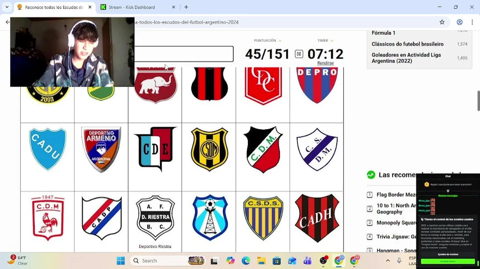Viewport: 480px width, 269px height.
Task: Select the C.S.D.M. white shield with purple stripe
Action: point(317,149)
